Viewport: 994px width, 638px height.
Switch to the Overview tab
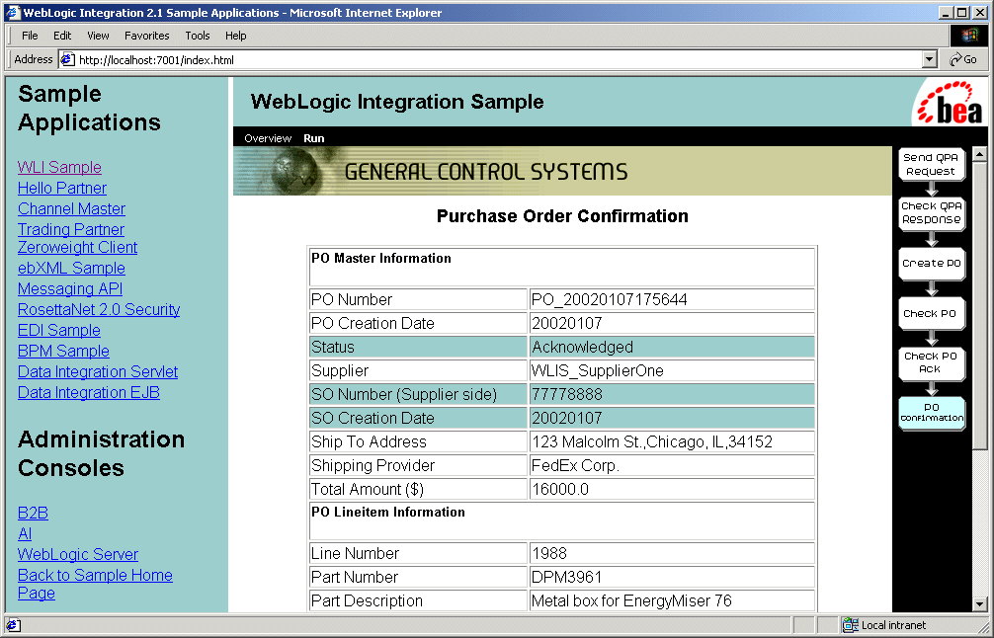click(268, 138)
